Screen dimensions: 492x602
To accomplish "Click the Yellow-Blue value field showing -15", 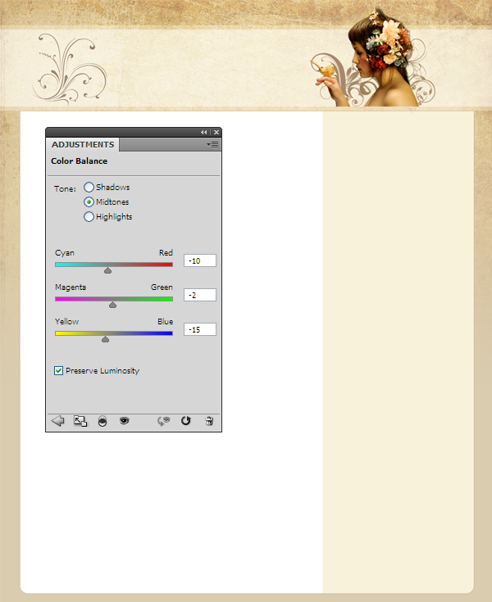I will point(200,329).
